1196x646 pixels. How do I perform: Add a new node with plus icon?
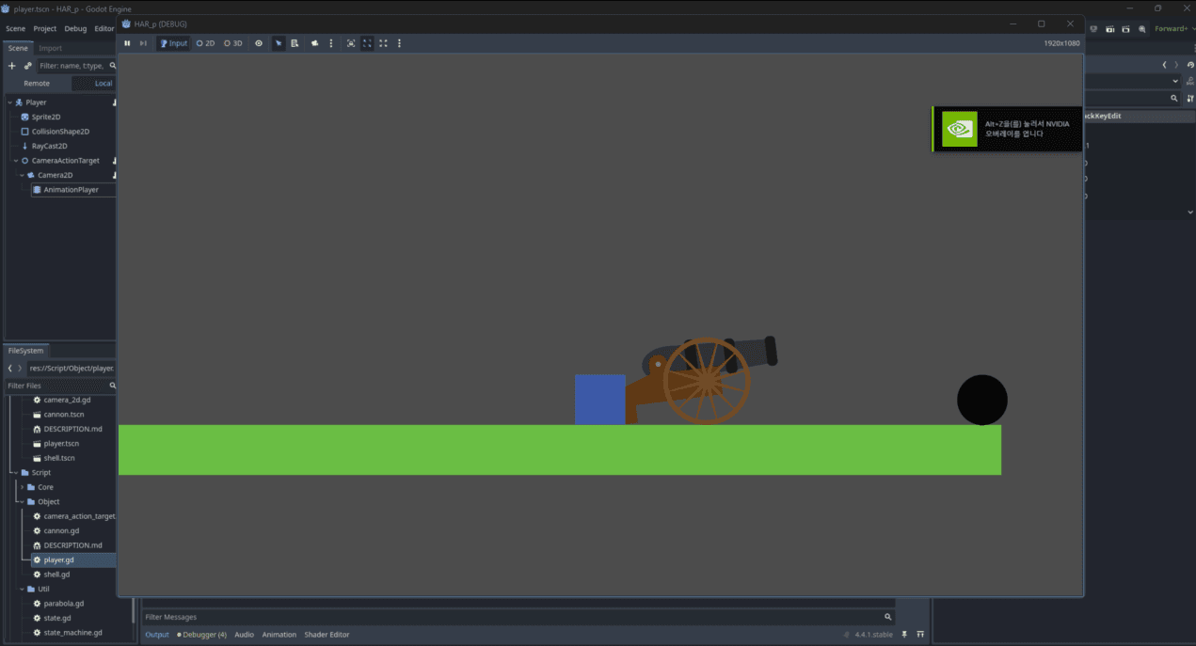12,66
